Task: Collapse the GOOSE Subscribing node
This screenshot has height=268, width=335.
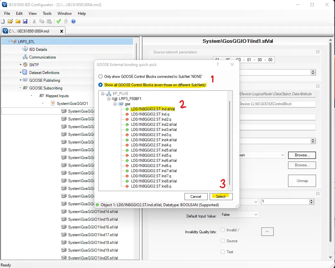Action: (20, 88)
